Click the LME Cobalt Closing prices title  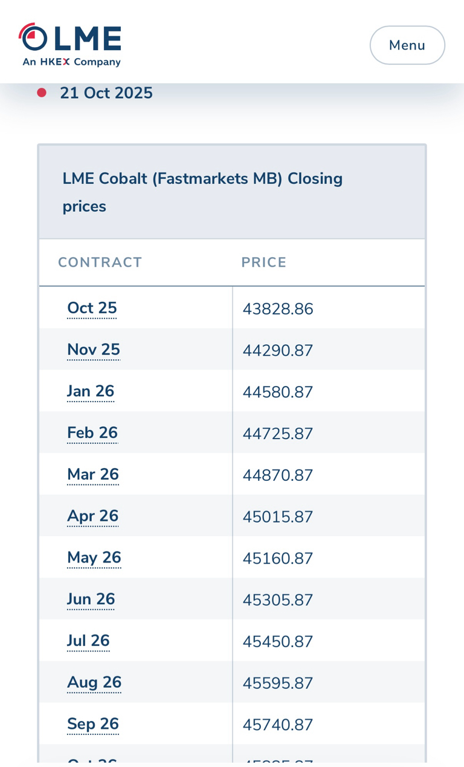(202, 192)
